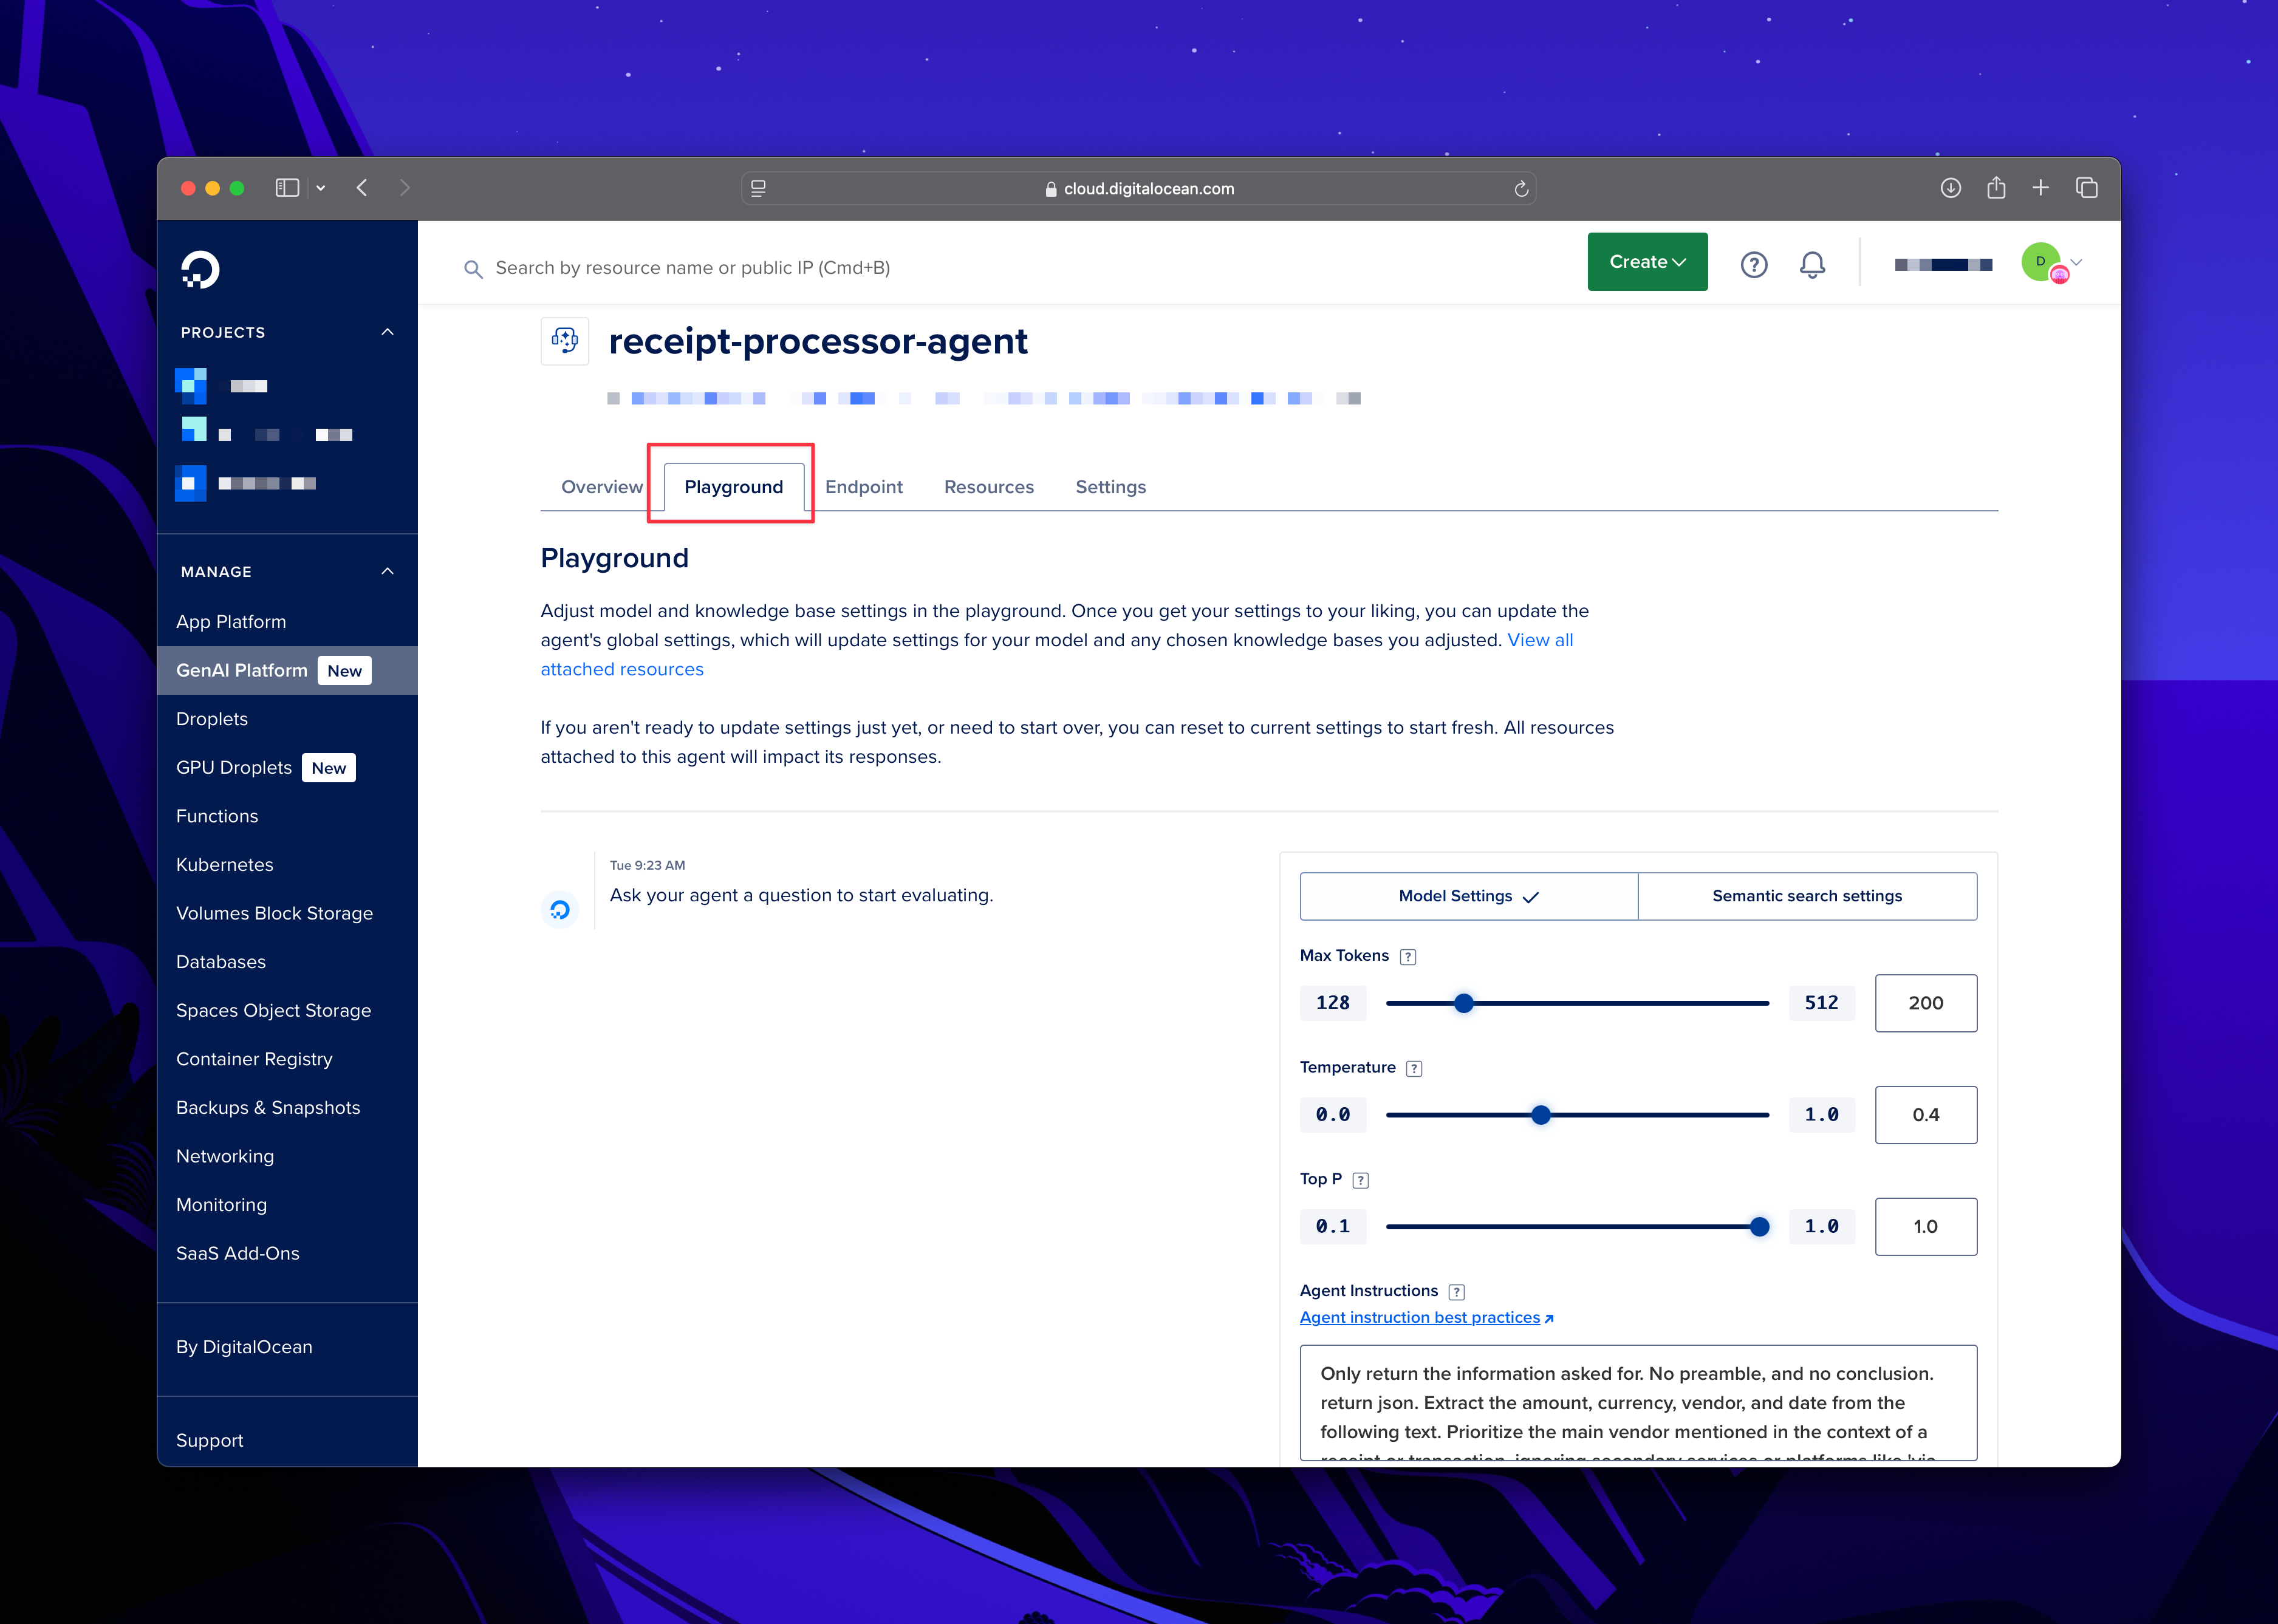Click the Safari share icon
Screen dimensions: 2278x1624
pos(1996,187)
